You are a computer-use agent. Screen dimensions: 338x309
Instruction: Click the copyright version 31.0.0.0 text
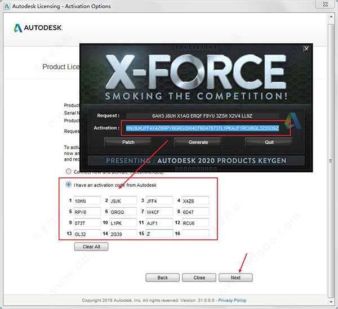point(148,300)
